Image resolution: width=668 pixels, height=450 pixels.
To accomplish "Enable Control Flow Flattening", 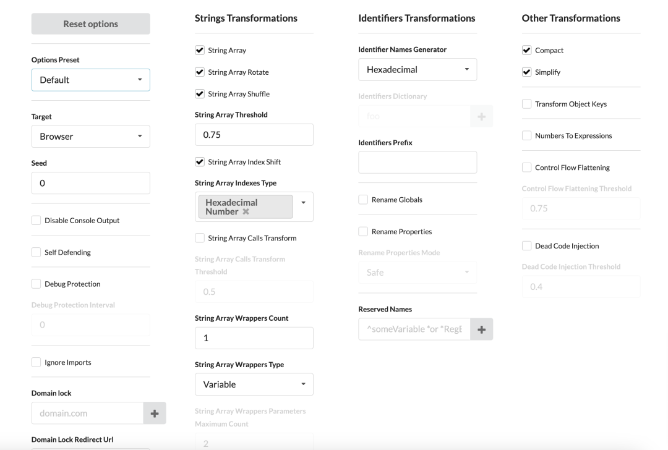I will click(526, 168).
